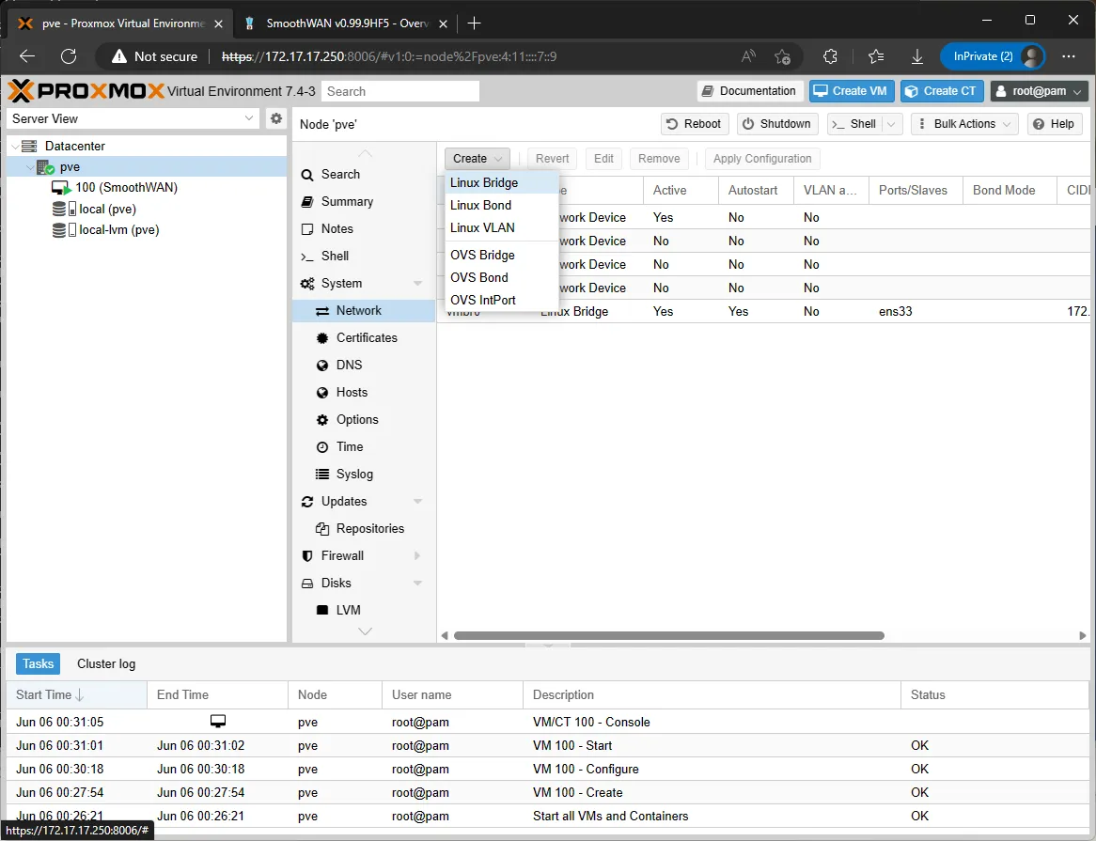Open the Shell button dropdown arrow

point(891,124)
